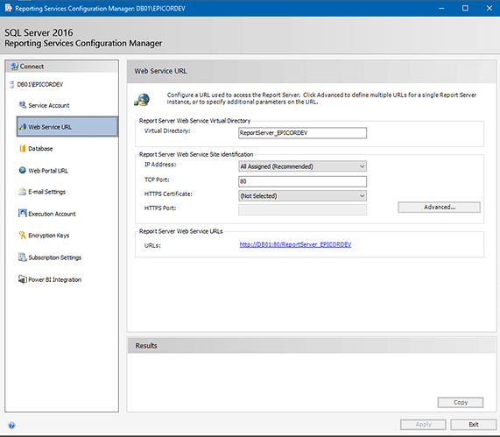Open the ReportServer_EPICORDEV URL link
This screenshot has height=437, width=500.
(x=295, y=244)
